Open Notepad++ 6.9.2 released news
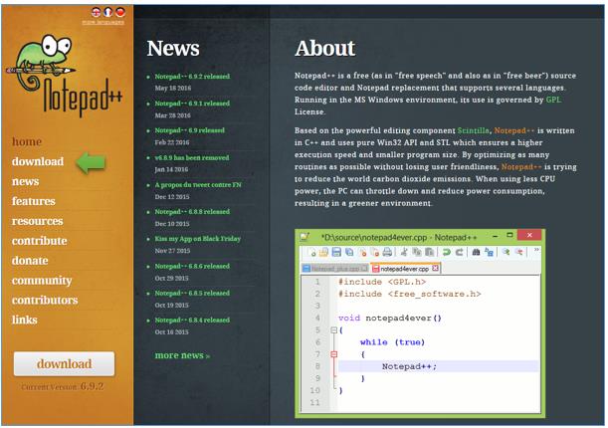 point(192,77)
